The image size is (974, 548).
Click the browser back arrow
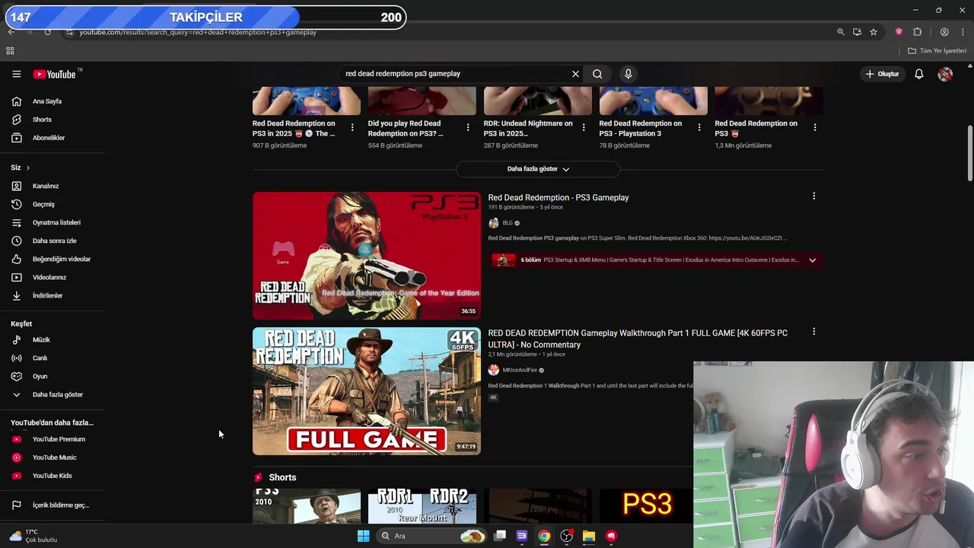point(11,32)
